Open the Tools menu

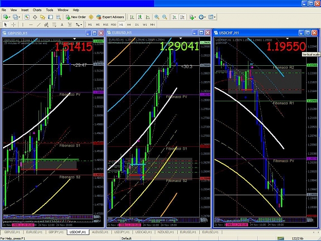[49, 10]
